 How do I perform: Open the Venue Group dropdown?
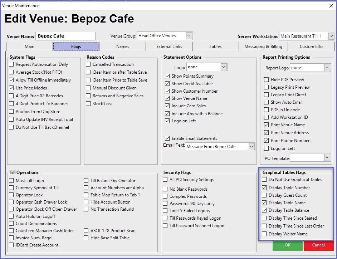click(189, 36)
